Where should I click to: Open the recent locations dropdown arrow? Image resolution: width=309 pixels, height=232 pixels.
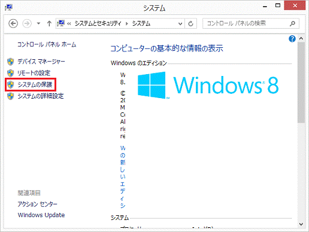tap(38, 24)
